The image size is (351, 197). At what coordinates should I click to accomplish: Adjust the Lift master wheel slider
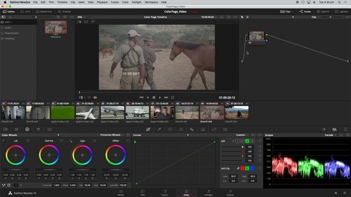coord(16,170)
